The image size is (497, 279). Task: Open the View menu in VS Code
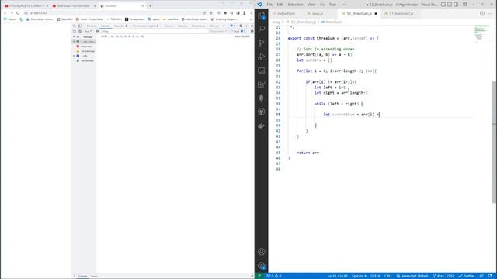coord(311,5)
